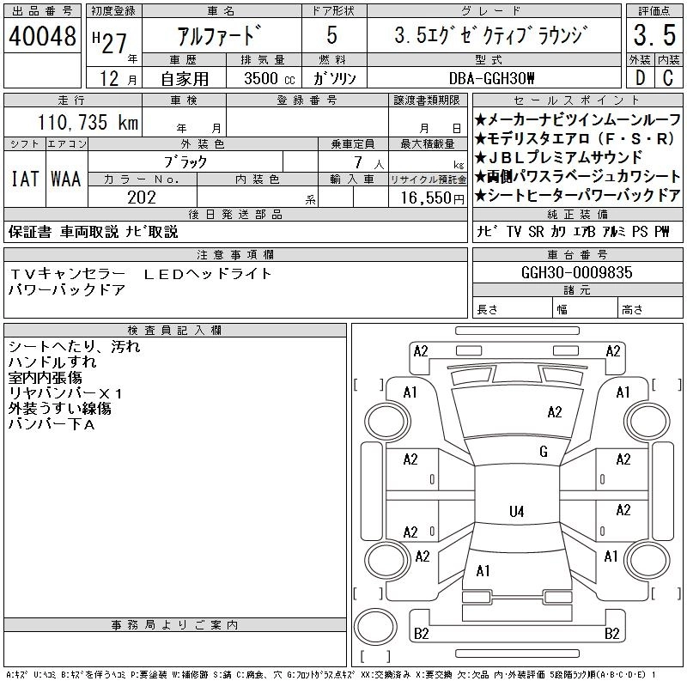This screenshot has width=687, height=687.
Task: Select the A2 mark at the diagram's top-left corner
Action: tap(421, 350)
